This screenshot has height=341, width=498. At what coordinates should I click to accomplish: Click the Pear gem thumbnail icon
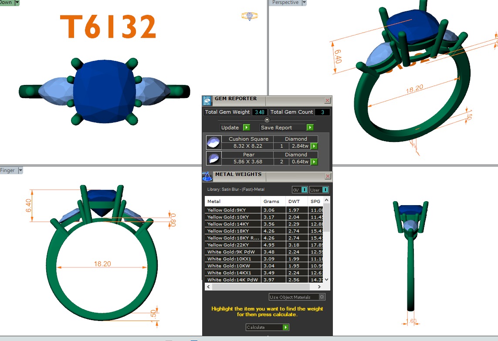(x=213, y=158)
